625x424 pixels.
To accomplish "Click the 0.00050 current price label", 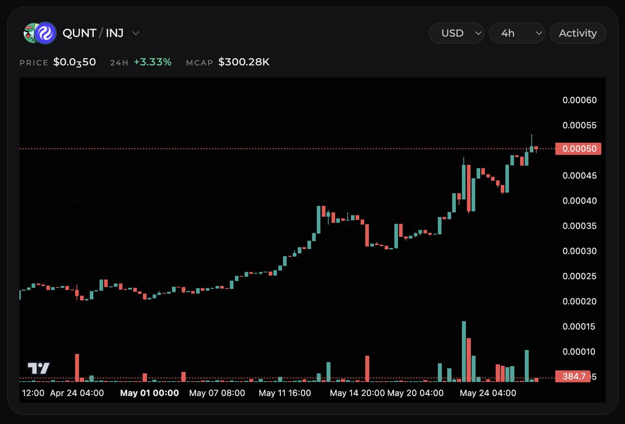I will [579, 149].
